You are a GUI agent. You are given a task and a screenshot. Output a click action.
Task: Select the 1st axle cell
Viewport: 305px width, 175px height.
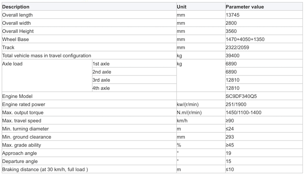(134, 64)
